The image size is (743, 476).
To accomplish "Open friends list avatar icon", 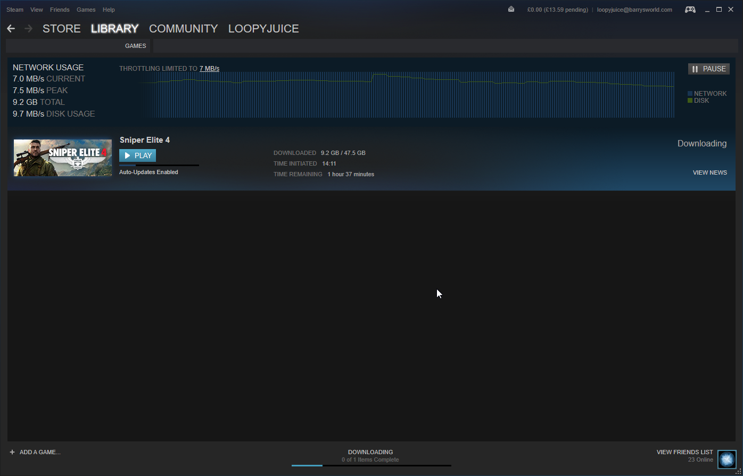I will (727, 459).
